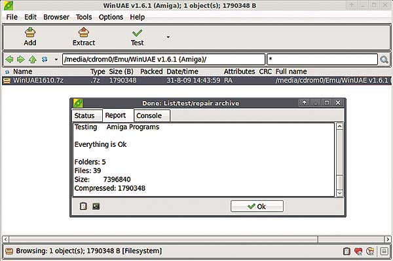Click the archive icon beside WinUAE1610.7z

[x=7, y=81]
